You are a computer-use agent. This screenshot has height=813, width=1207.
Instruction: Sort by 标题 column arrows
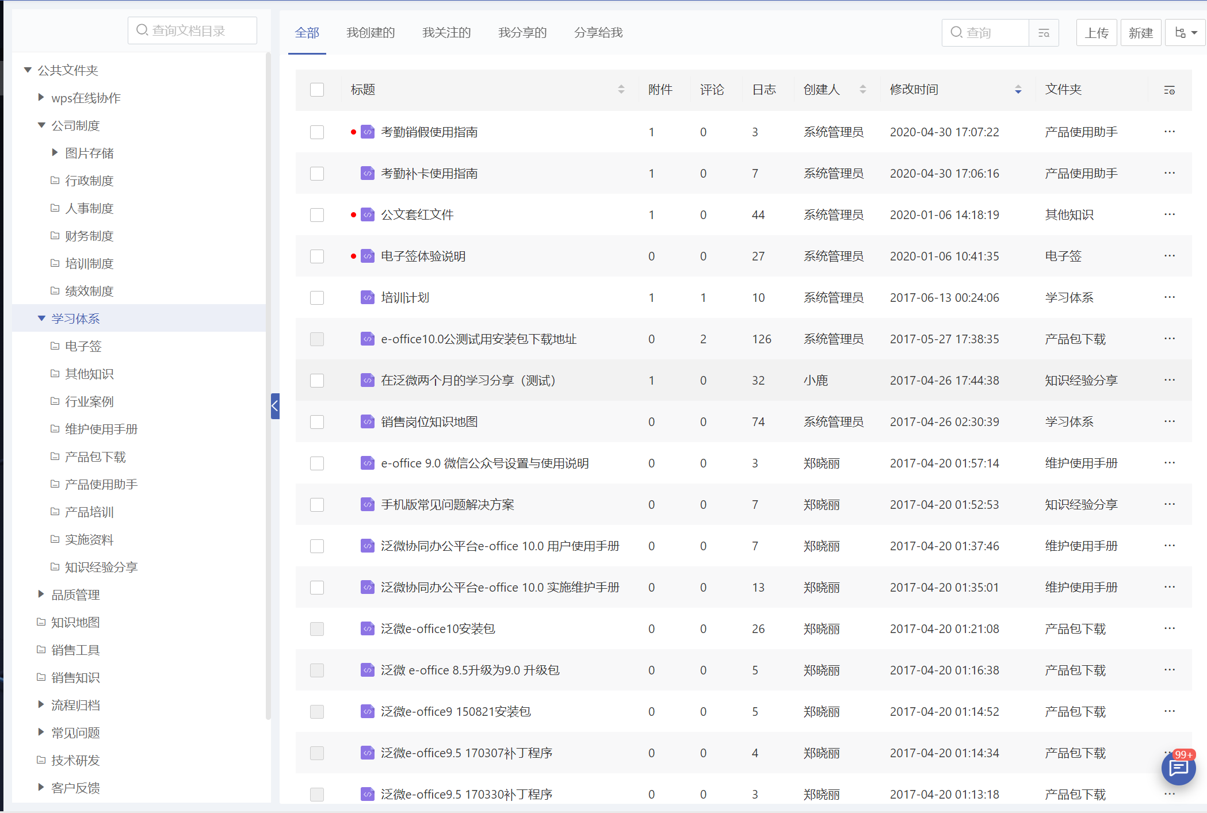tap(621, 90)
